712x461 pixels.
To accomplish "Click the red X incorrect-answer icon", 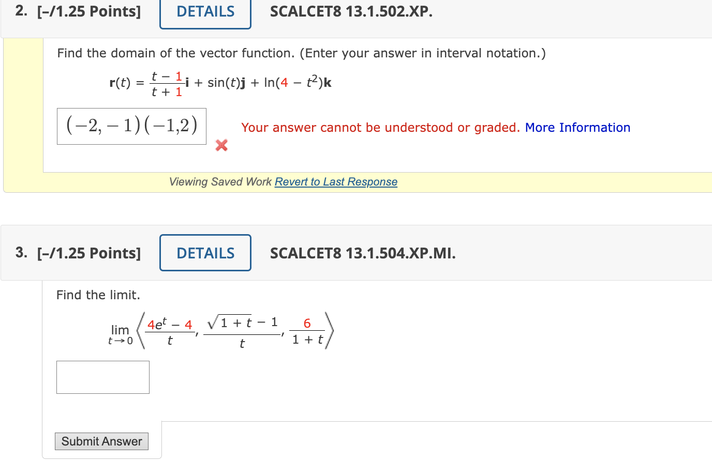I will [x=221, y=145].
